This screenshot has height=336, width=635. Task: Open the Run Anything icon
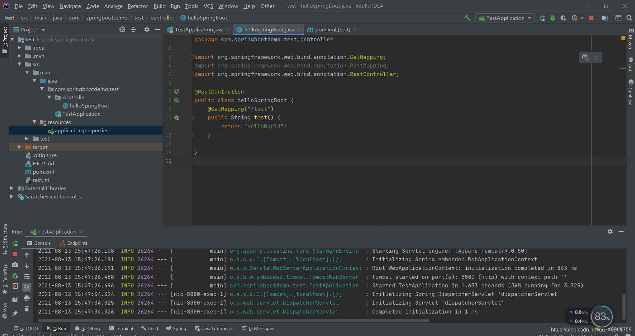pos(618,18)
